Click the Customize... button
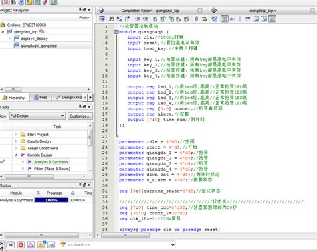 click(80, 116)
